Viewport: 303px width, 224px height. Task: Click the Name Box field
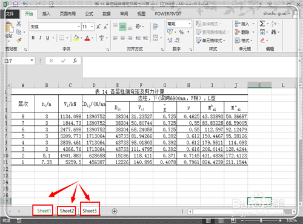point(19,61)
